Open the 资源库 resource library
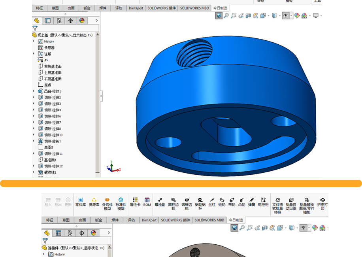 (x=94, y=202)
